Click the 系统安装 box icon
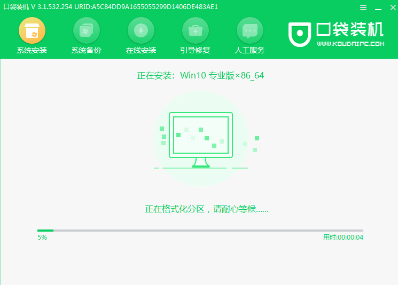The image size is (398, 285). tap(32, 30)
